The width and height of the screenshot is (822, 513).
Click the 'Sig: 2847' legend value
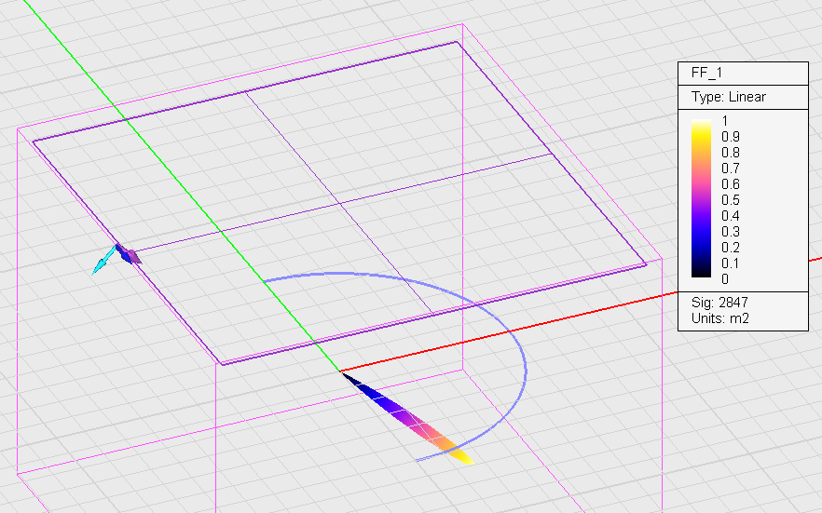[719, 302]
